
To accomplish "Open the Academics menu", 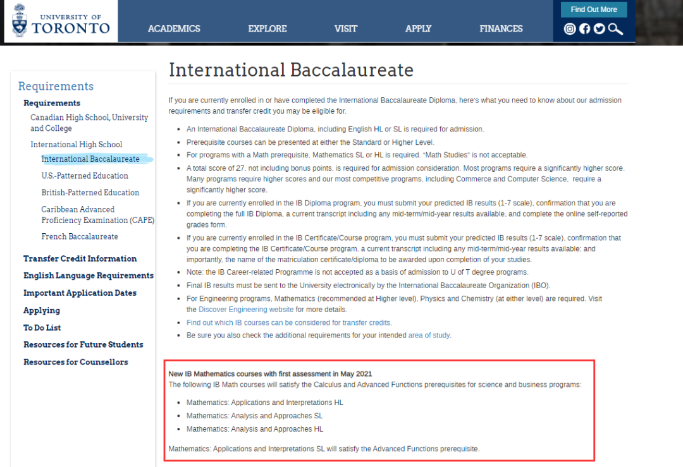I will (174, 28).
